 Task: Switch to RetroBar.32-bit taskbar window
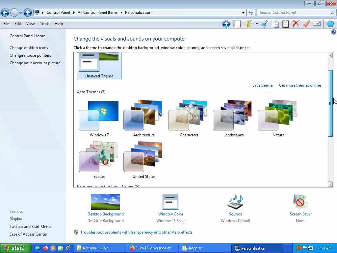point(99,248)
